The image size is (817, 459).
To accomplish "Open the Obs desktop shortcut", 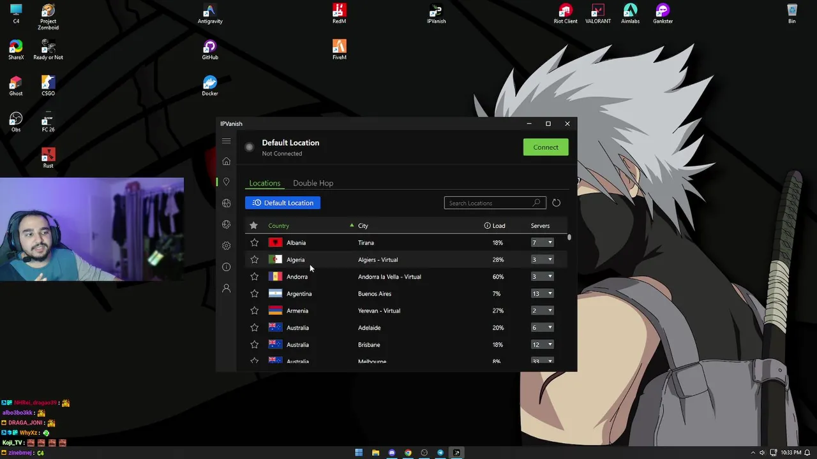I will (16, 122).
